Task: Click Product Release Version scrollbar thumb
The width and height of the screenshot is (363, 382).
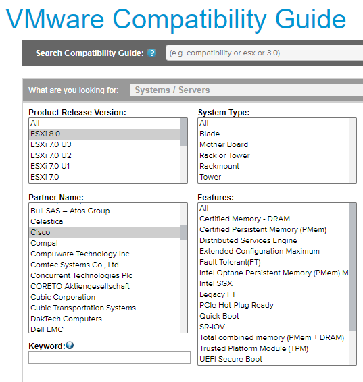Action: 184,132
